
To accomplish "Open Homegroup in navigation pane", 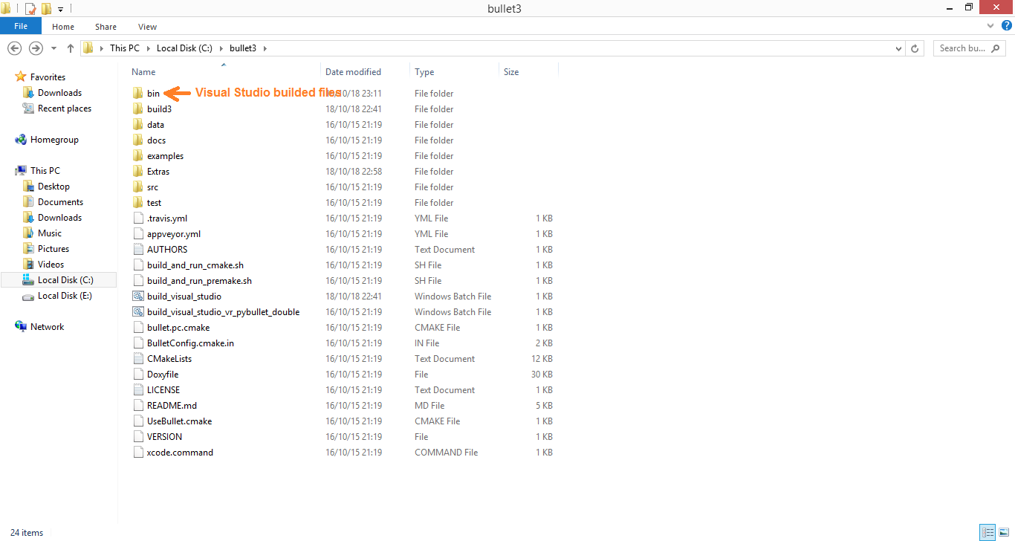I will (53, 140).
